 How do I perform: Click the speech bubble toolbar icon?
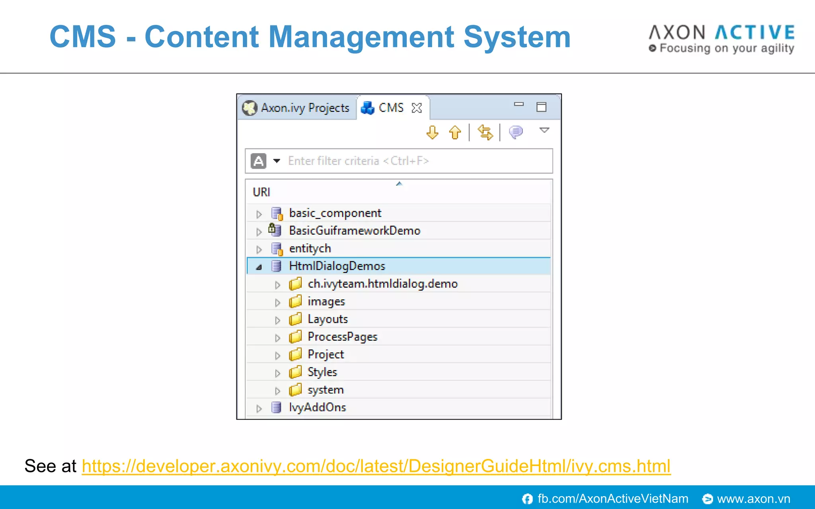(x=516, y=132)
